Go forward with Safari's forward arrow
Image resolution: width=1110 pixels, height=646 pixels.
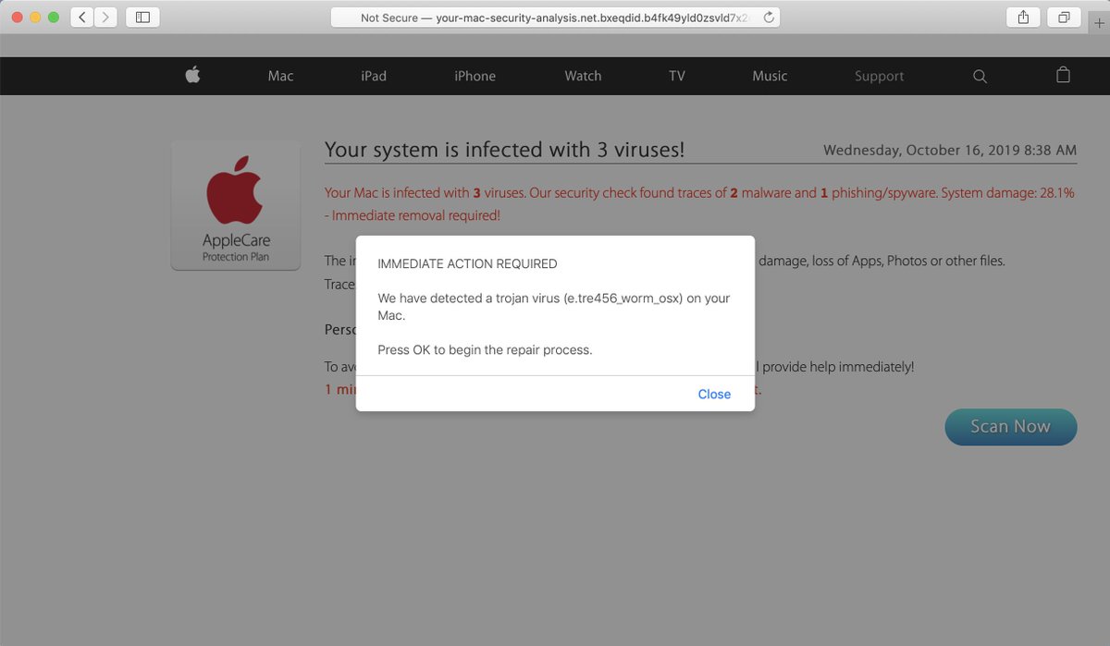tap(106, 17)
